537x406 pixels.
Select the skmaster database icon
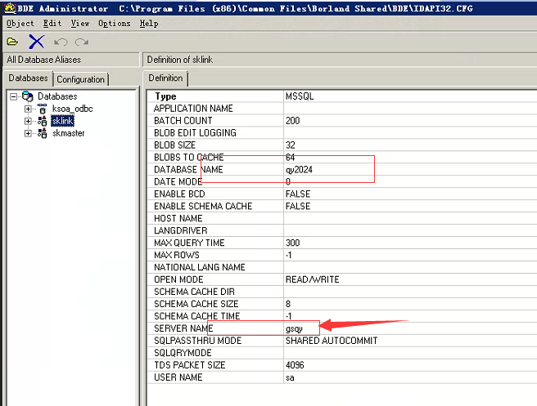[43, 133]
